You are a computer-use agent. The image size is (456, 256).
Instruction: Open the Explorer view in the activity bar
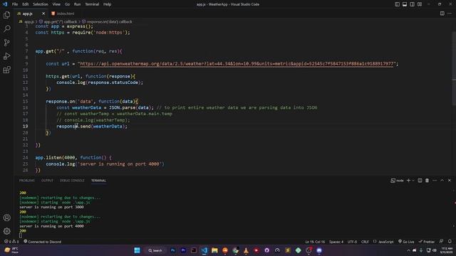tap(6, 15)
